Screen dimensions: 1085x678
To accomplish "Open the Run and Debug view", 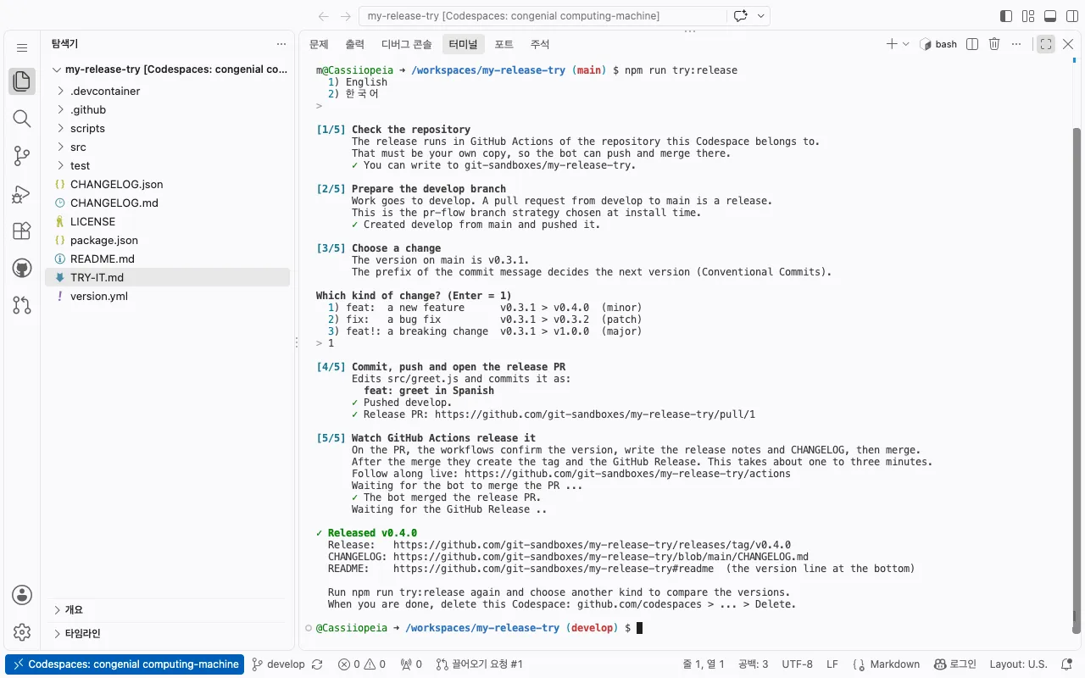I will (22, 193).
